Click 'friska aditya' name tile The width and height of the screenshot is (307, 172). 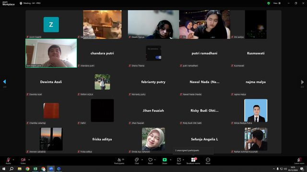102,139
